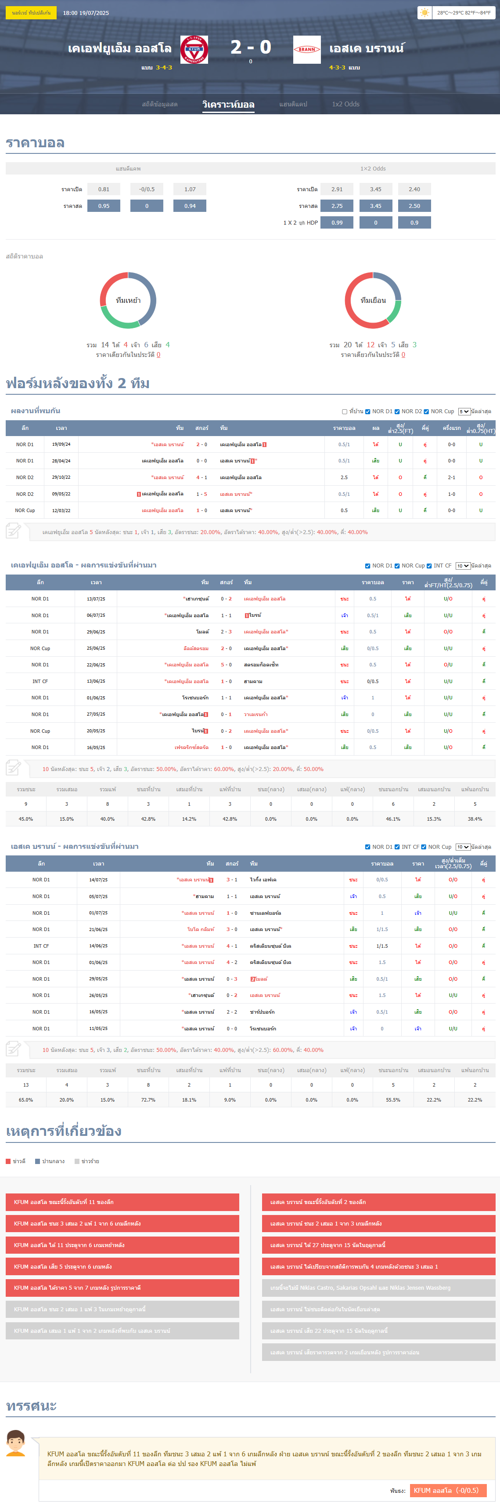Click opponent โบโด กลิมท์ on 21/06/25 row

201,930
